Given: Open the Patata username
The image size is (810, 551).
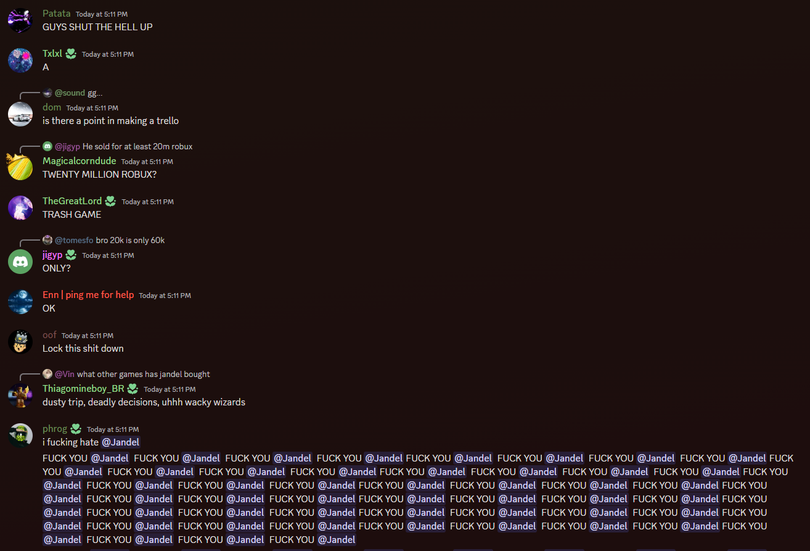Looking at the screenshot, I should [x=57, y=14].
